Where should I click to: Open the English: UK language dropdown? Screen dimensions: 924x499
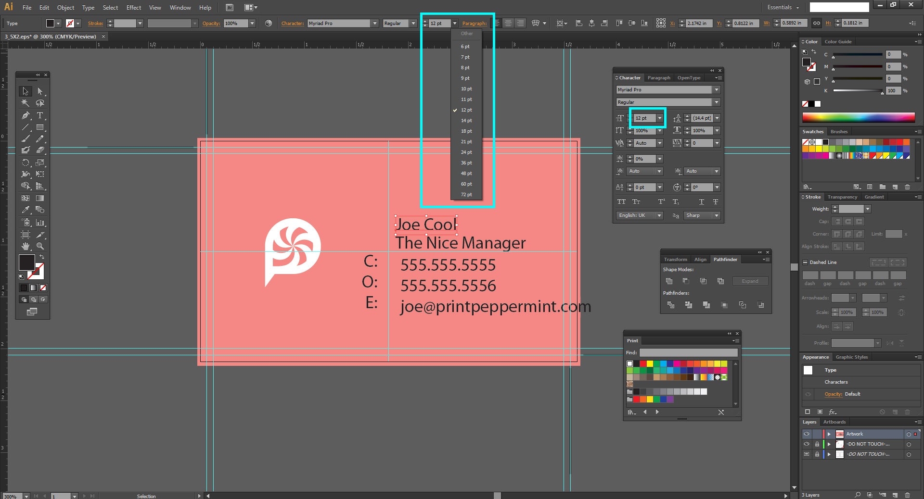pyautogui.click(x=640, y=215)
